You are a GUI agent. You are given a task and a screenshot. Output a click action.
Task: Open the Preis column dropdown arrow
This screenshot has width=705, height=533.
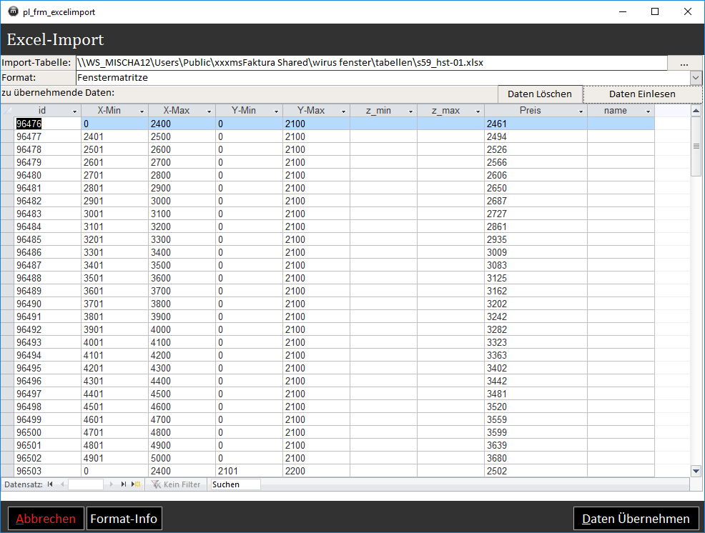[x=581, y=111]
